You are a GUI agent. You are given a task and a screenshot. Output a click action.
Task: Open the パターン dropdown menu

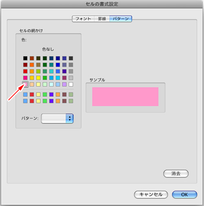[57, 119]
